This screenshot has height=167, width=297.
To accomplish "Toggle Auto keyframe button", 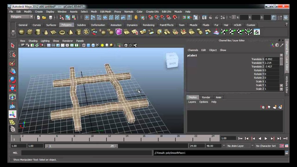I will [282, 146].
